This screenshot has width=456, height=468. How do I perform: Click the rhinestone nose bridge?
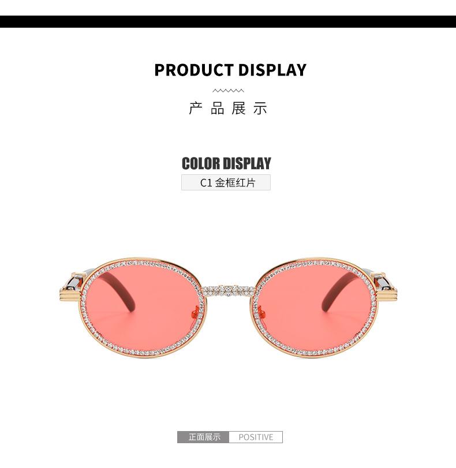pos(229,291)
